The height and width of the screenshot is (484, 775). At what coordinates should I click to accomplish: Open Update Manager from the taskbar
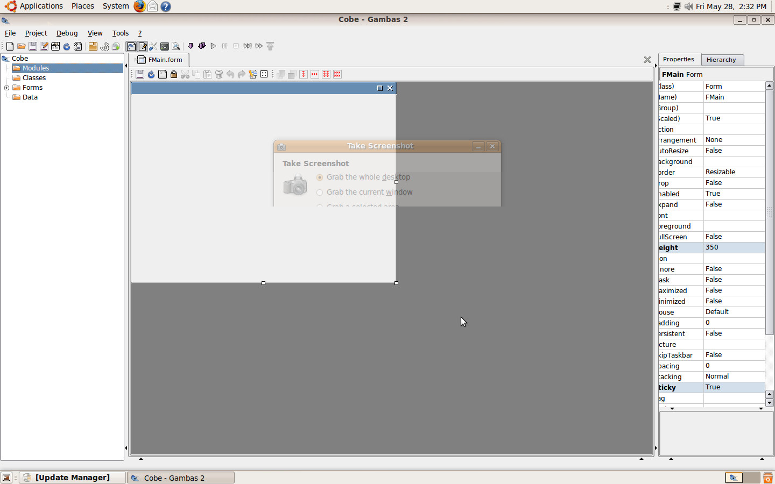[x=72, y=478]
